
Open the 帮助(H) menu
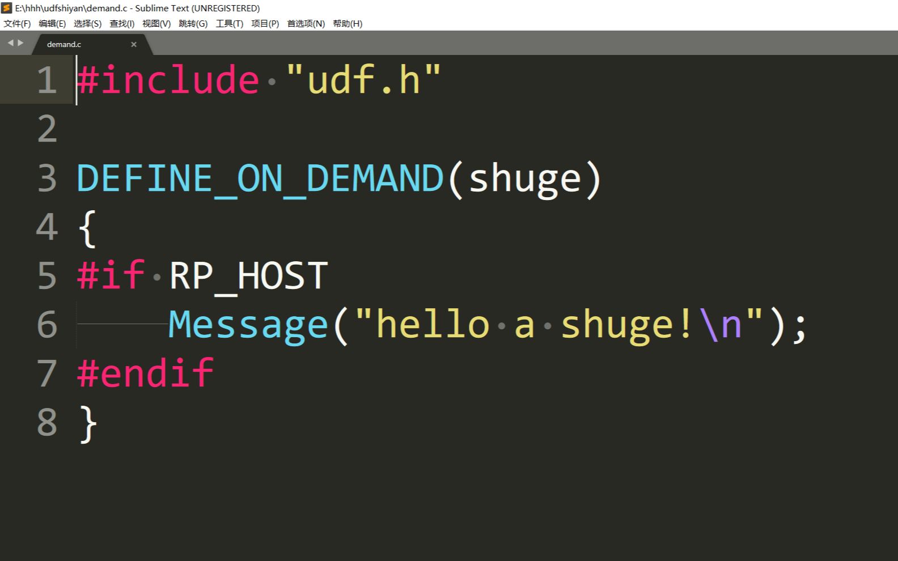coord(348,23)
